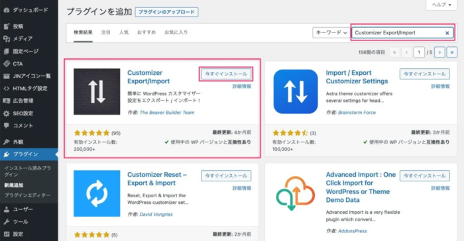Image resolution: width=464 pixels, height=241 pixels.
Task: Open author link AddonsPress
Action: coord(353,231)
